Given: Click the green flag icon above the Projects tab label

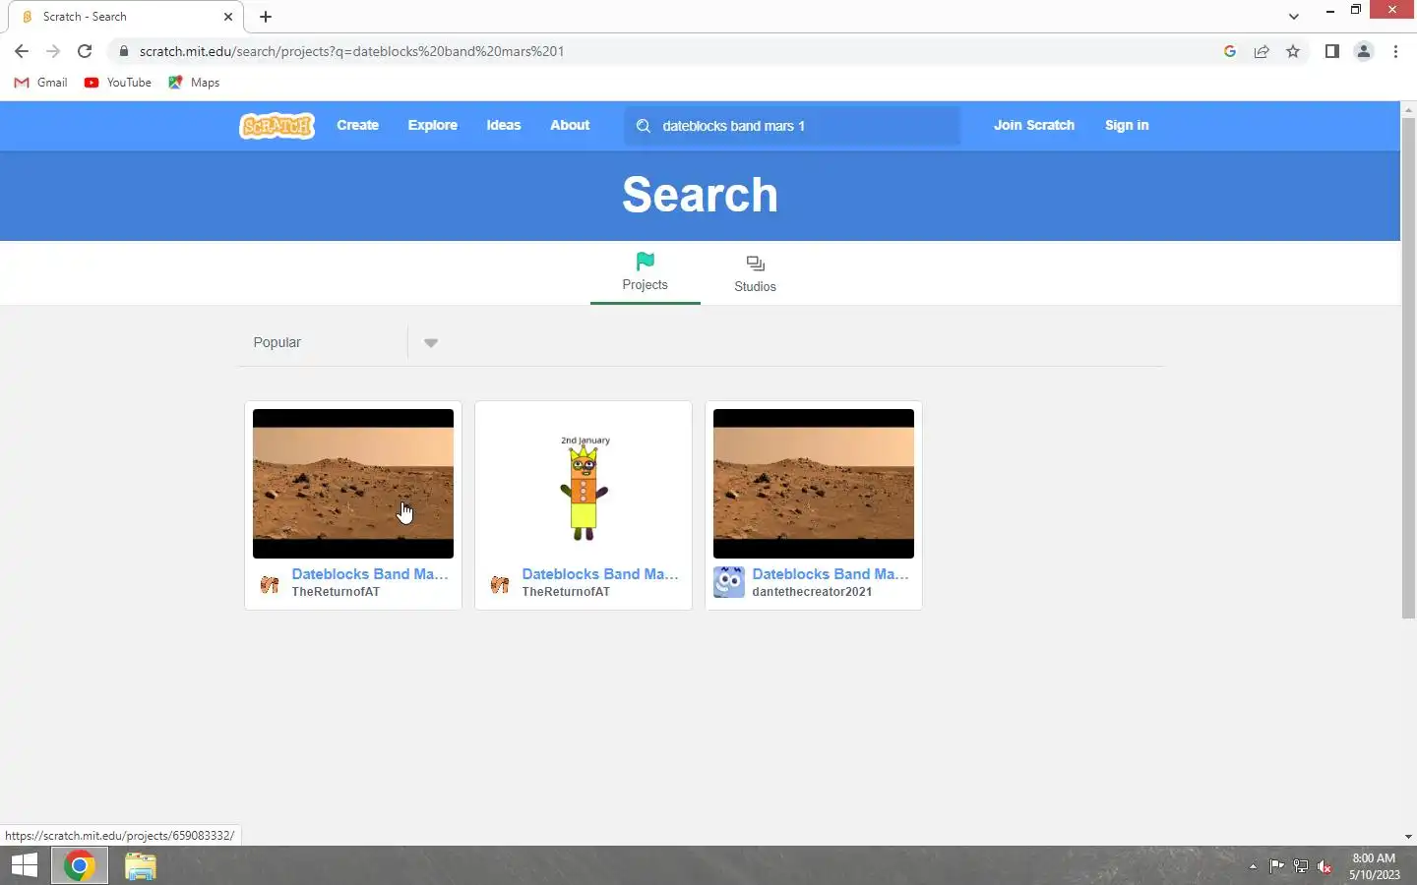Looking at the screenshot, I should pyautogui.click(x=646, y=261).
